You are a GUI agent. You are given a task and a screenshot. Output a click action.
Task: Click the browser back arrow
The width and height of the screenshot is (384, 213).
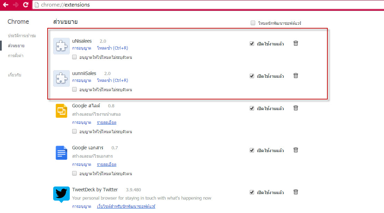(x=6, y=5)
